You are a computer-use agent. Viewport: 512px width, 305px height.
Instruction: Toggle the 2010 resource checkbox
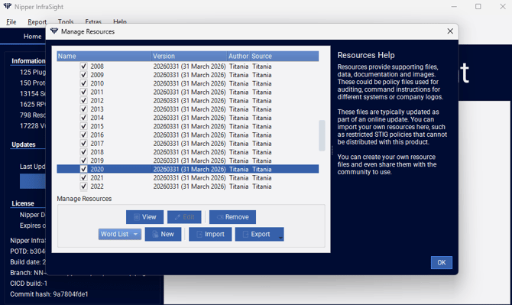click(x=83, y=83)
